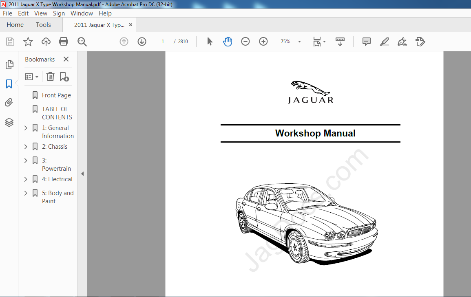This screenshot has height=297, width=471.
Task: Delete selected bookmark trash icon
Action: [x=50, y=77]
